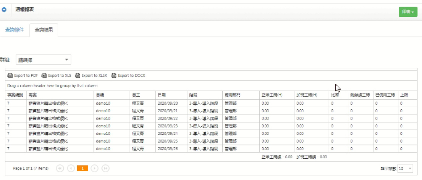
Task: Click the 正常工時(H) column header
Action: tap(272, 95)
